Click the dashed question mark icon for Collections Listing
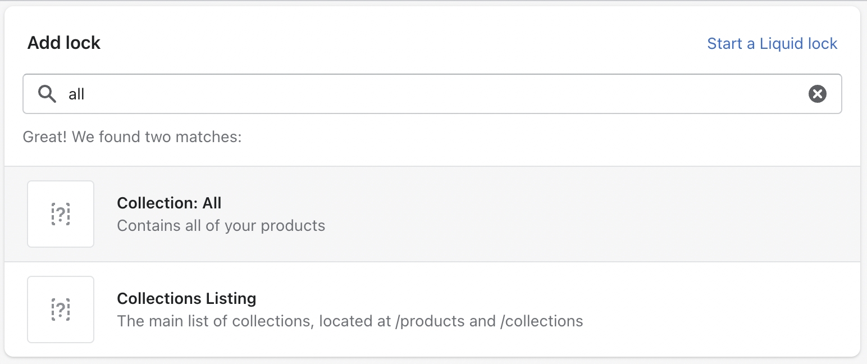This screenshot has width=867, height=364. [x=61, y=310]
